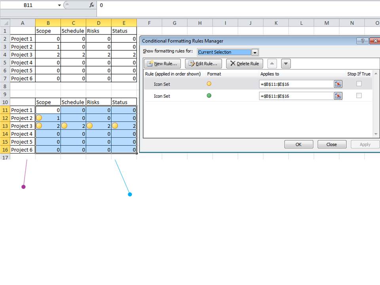This screenshot has height=285, width=380.
Task: Click the range selector icon for first Icon Set rule
Action: (338, 84)
